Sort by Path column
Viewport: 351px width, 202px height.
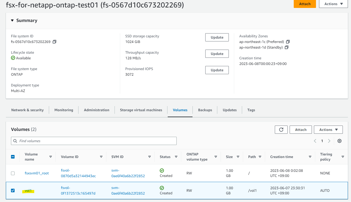(x=260, y=157)
